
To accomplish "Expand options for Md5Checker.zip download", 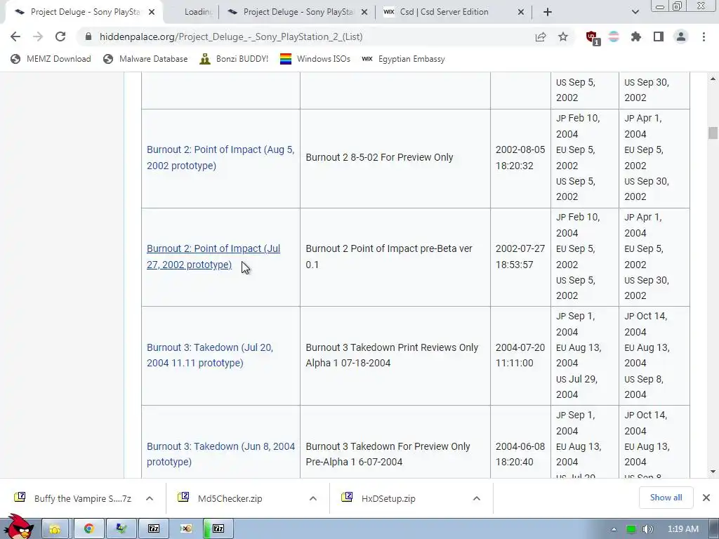I will click(x=313, y=498).
